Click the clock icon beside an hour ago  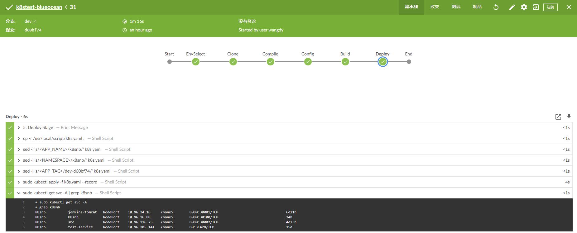[125, 30]
